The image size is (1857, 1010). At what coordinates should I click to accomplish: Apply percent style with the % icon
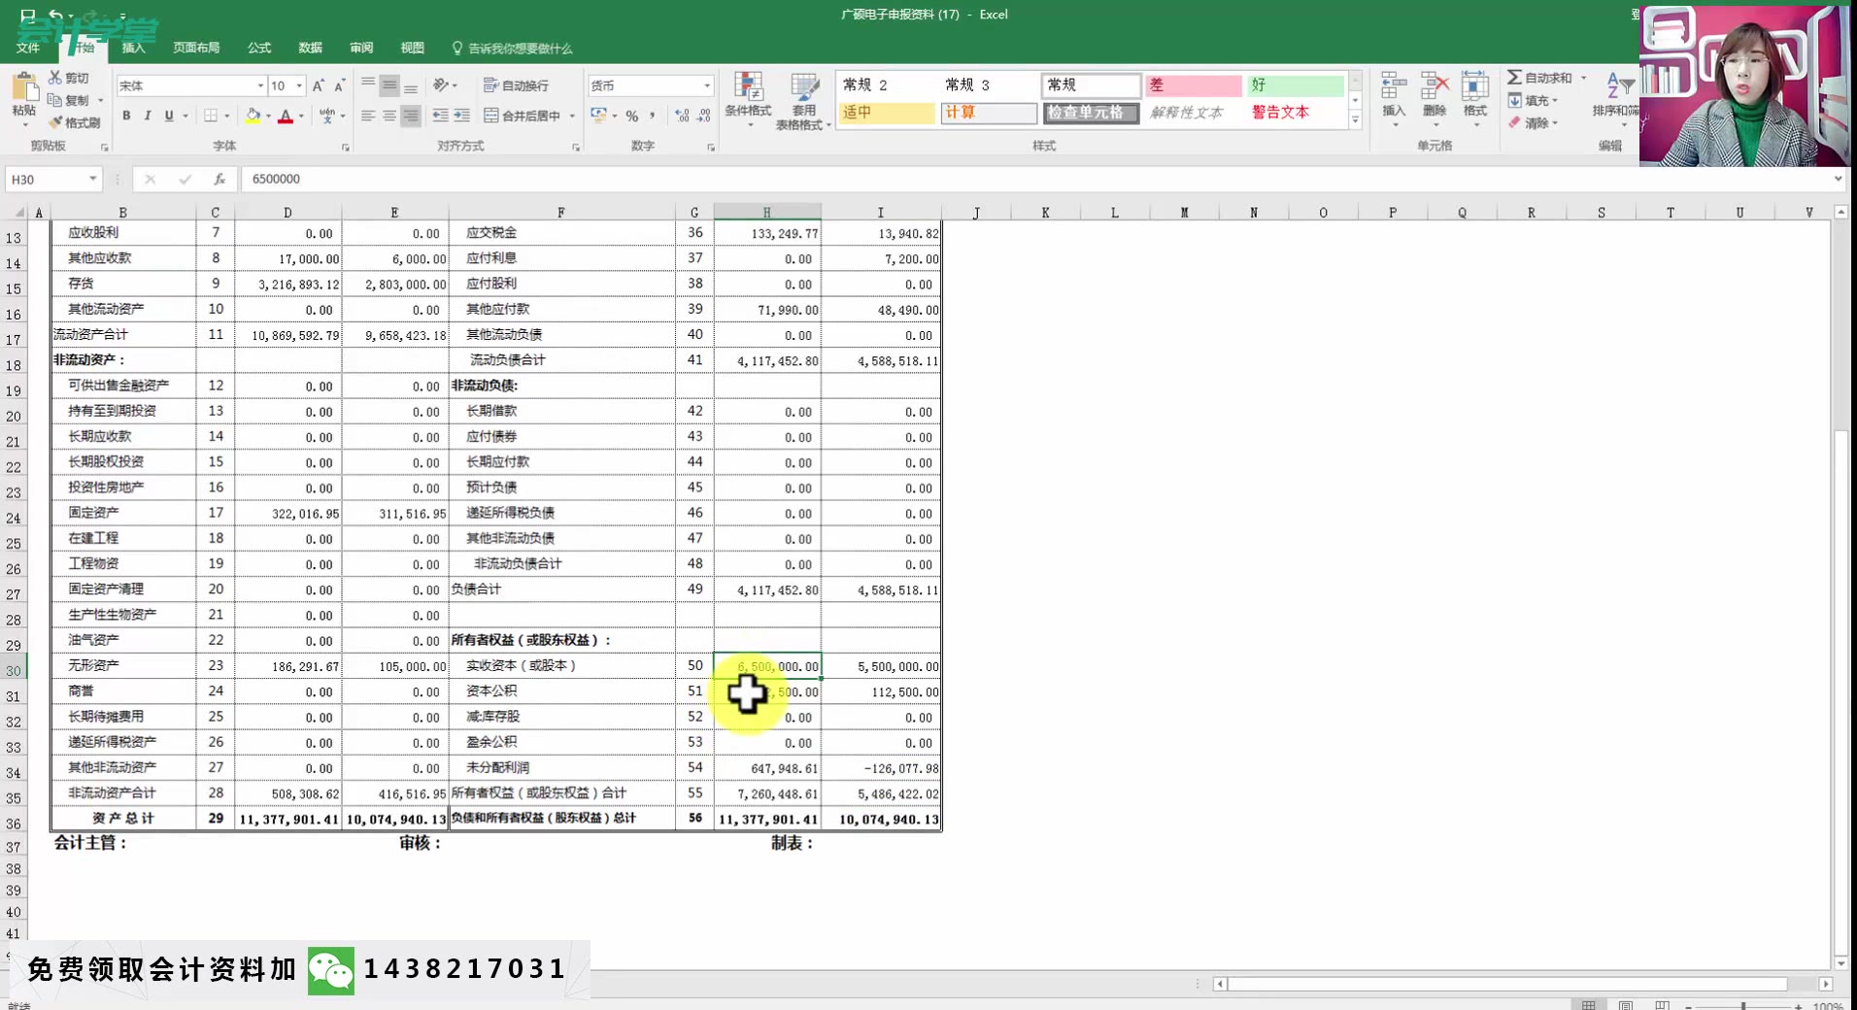[x=632, y=116]
